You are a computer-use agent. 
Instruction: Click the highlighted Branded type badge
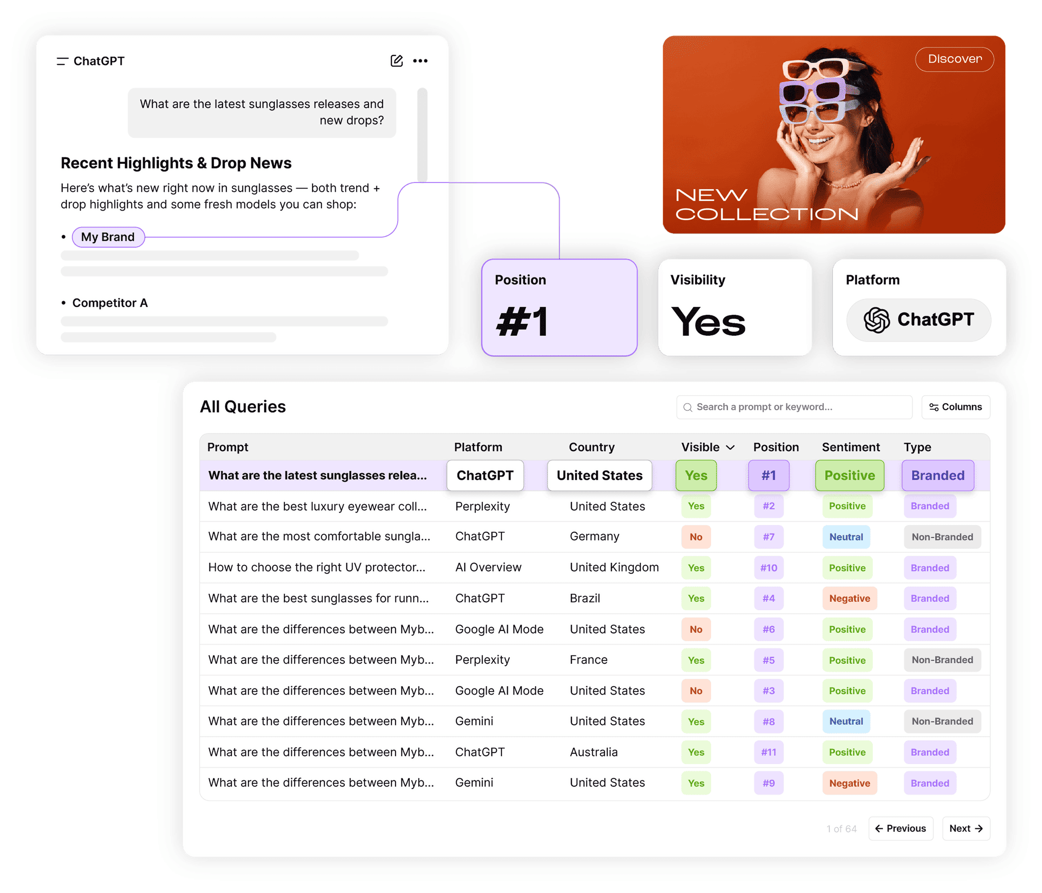click(937, 475)
